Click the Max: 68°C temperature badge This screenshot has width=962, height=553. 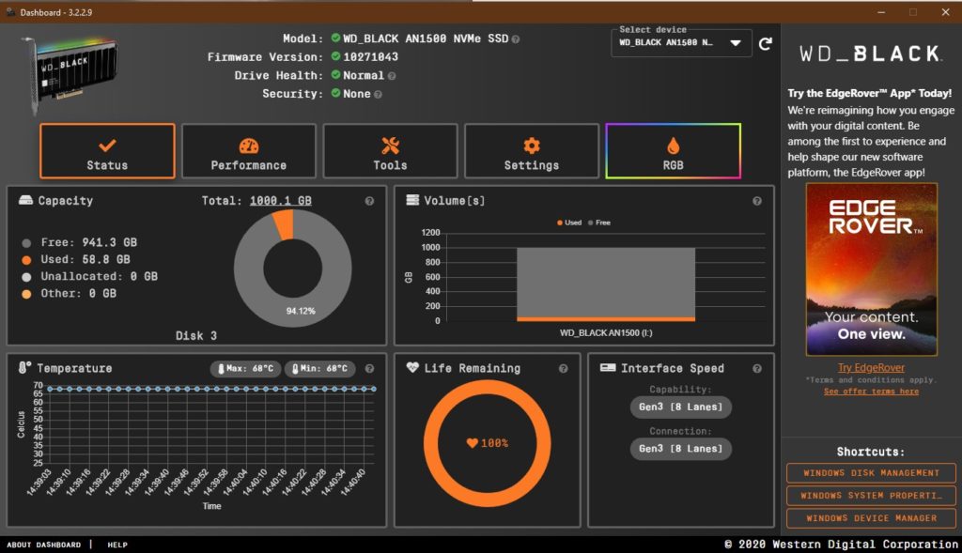tap(246, 368)
